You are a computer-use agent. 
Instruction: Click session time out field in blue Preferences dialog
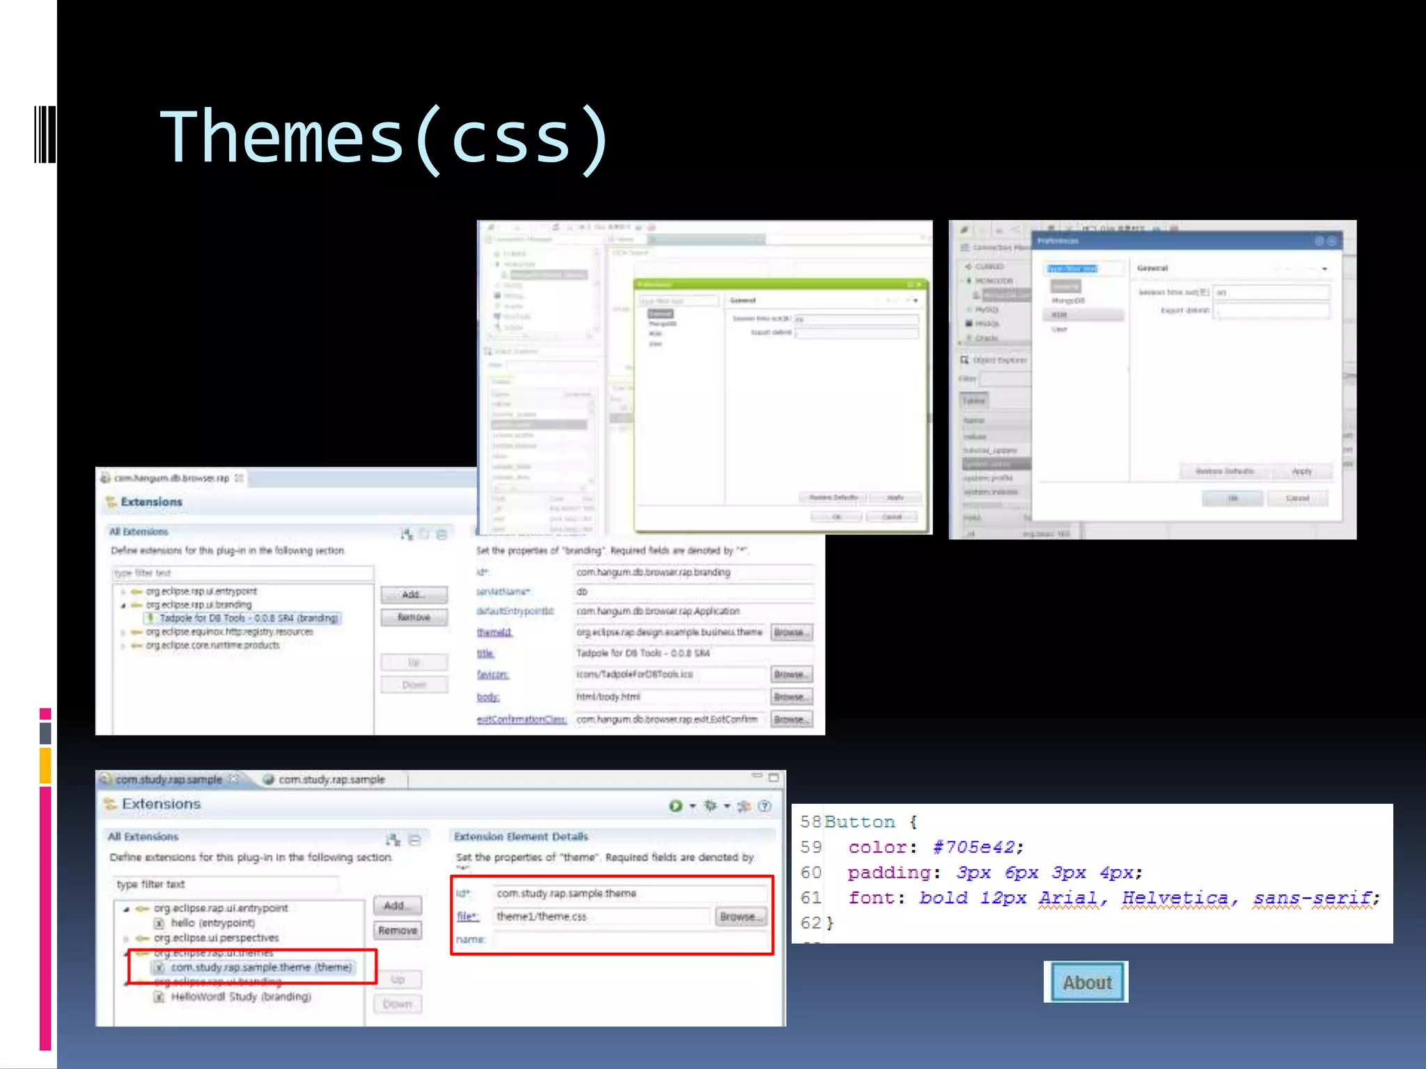coord(1271,292)
